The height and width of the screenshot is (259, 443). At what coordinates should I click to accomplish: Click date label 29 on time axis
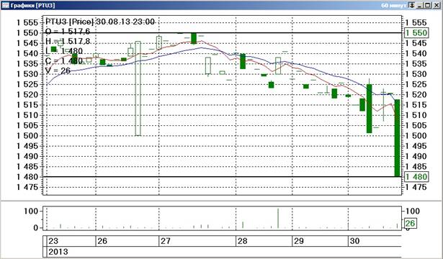(299, 241)
